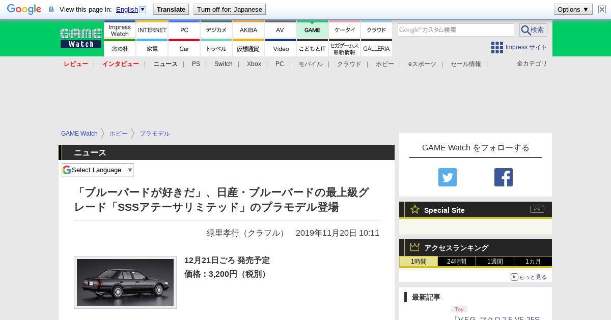This screenshot has height=320, width=611.
Task: Click the プラモデル breadcrumb link
Action: tap(155, 134)
